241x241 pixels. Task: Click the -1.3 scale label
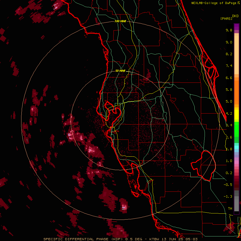pos(228,197)
